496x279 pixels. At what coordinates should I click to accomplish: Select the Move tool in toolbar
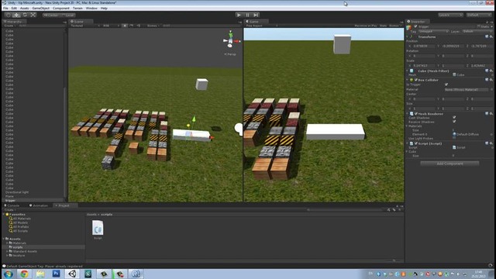(16, 15)
